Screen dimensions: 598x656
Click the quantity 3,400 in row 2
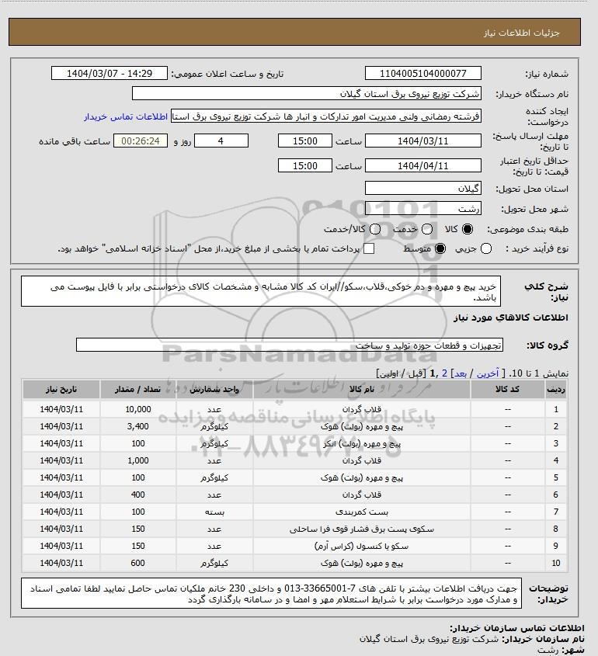coord(138,426)
